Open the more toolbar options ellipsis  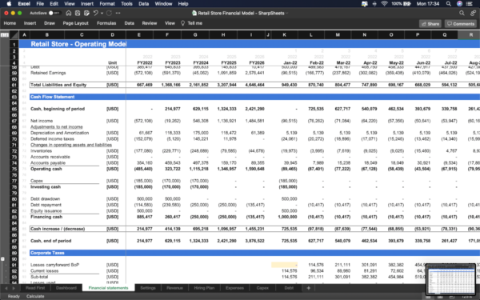tap(118, 13)
